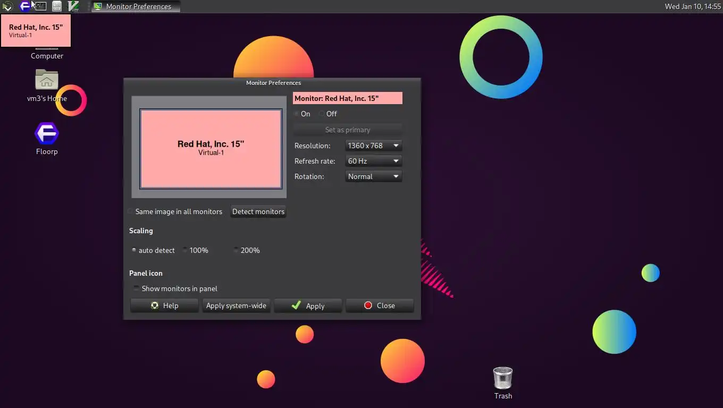Enable Same image in all monitors
Image resolution: width=723 pixels, height=408 pixels.
coord(175,211)
